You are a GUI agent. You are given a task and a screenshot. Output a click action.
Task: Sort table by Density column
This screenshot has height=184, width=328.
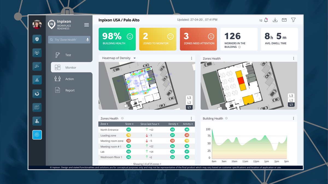[173, 124]
